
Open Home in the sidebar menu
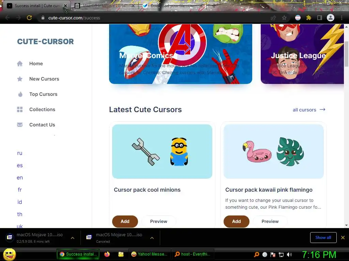coord(36,64)
